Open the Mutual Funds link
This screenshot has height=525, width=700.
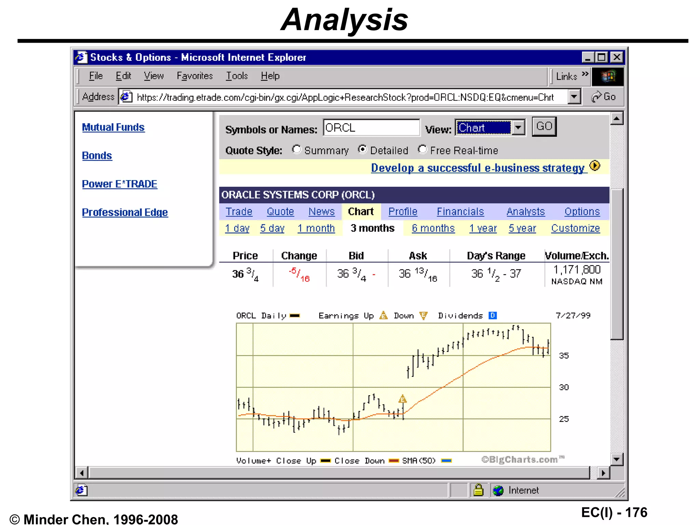113,127
